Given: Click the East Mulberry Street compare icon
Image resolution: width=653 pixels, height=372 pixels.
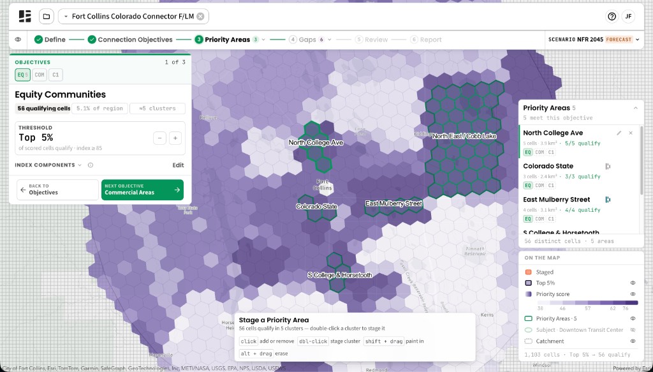Looking at the screenshot, I should coord(608,200).
